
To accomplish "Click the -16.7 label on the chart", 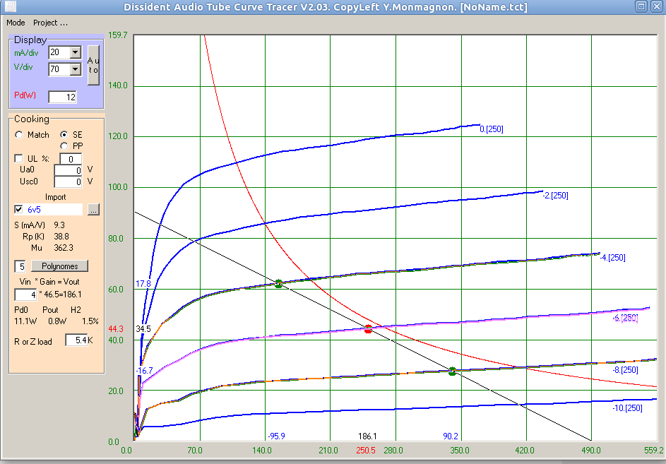I will click(144, 371).
